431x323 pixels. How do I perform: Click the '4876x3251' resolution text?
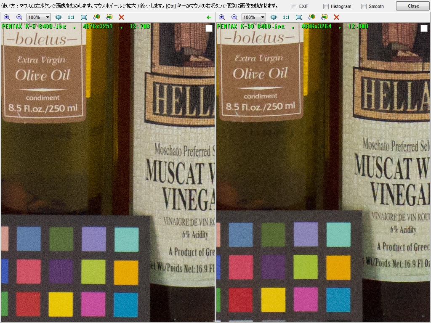point(98,26)
